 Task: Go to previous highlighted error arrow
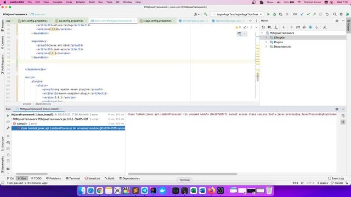(251, 27)
